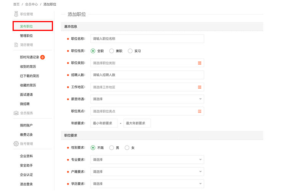Click the 会员中心 breadcrumb link
This screenshot has width=305, height=191.
(x=31, y=4)
